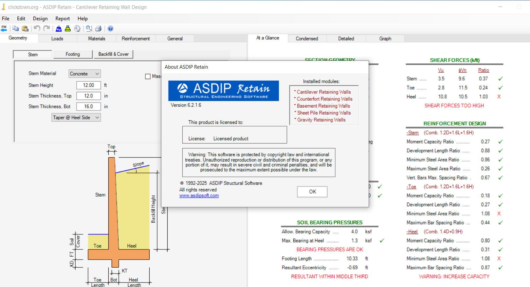Screen dimensions: 530x287
Task: Click the blue Kg weight icon
Action: click(x=59, y=28)
